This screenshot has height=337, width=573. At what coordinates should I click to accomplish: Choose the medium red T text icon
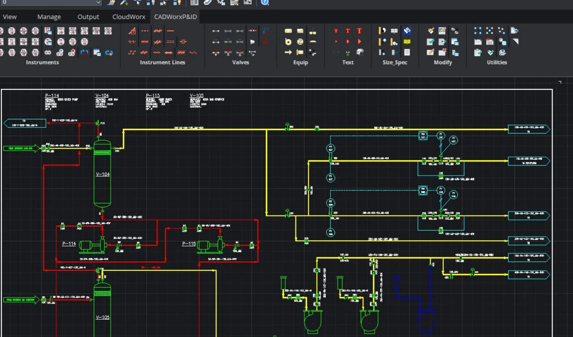click(348, 31)
